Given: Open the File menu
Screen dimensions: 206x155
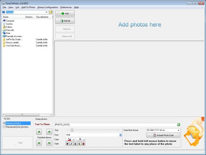Looking at the screenshot, I should 4,7.
